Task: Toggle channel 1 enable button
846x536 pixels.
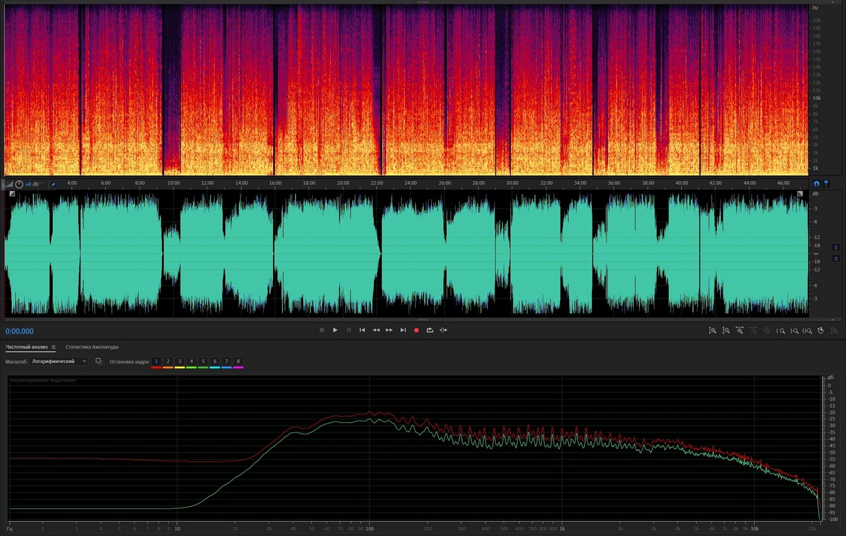Action: (835, 248)
